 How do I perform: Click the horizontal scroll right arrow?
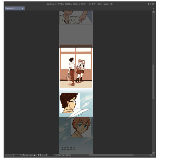point(151,155)
